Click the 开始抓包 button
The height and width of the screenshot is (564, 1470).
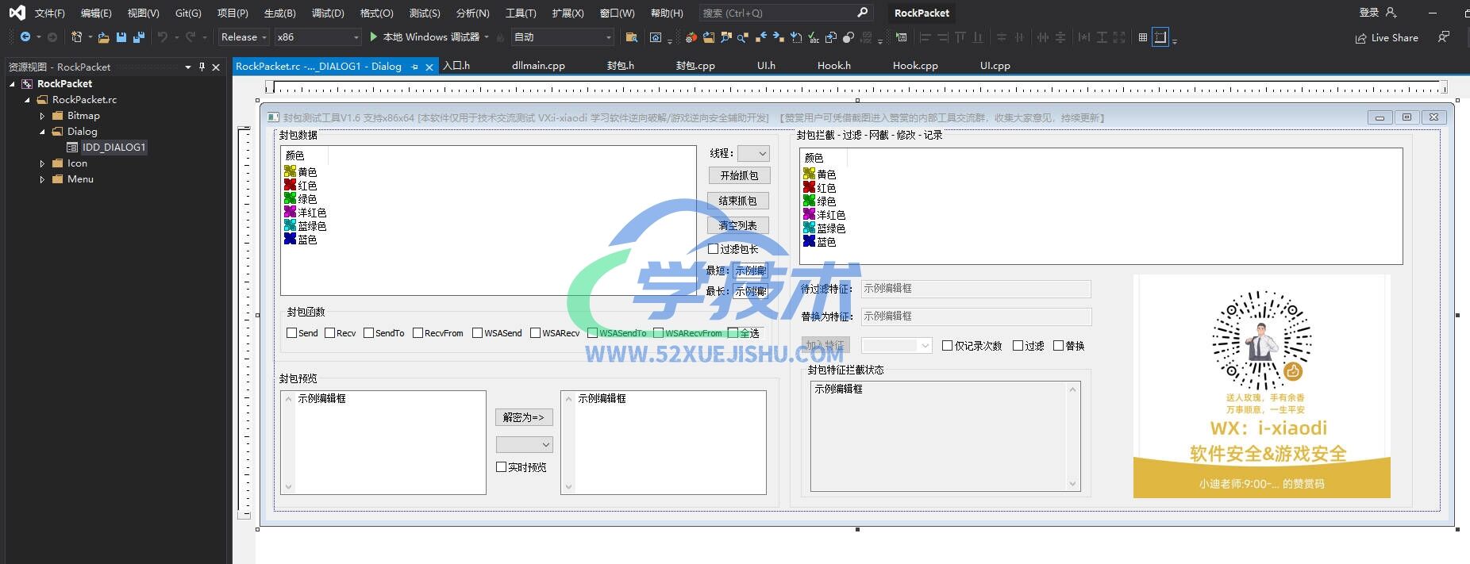point(739,175)
